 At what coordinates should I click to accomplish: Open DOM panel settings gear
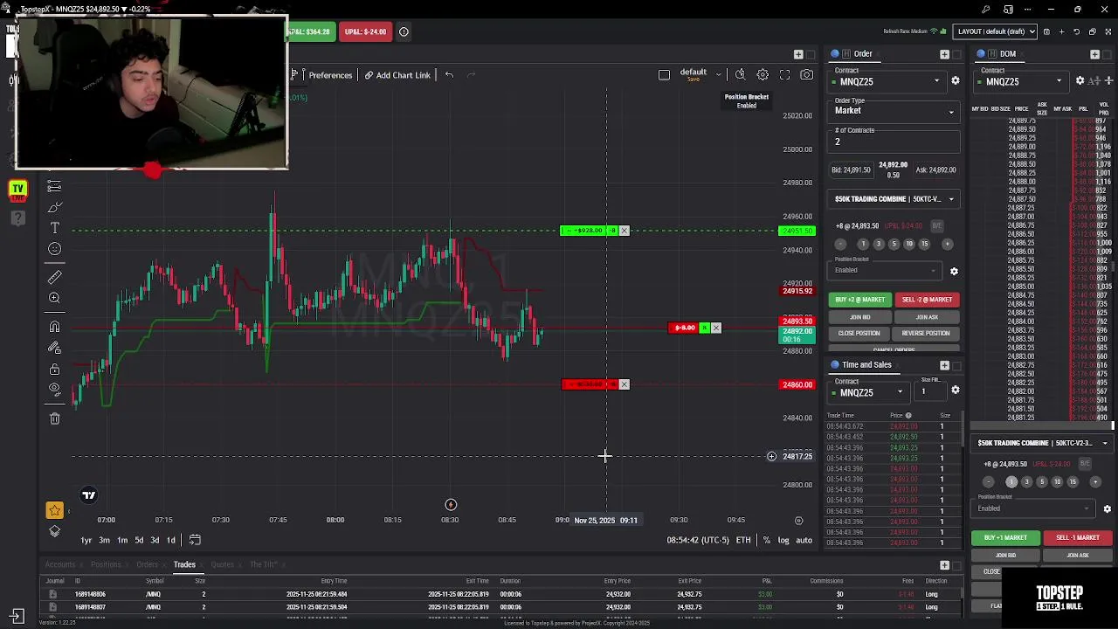(x=1080, y=81)
